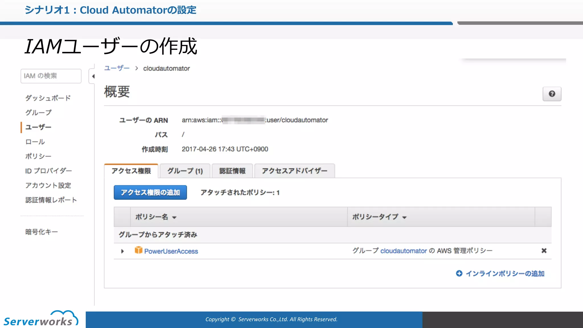The width and height of the screenshot is (583, 328).
Task: Switch to the グループ (1) tab
Action: [185, 171]
